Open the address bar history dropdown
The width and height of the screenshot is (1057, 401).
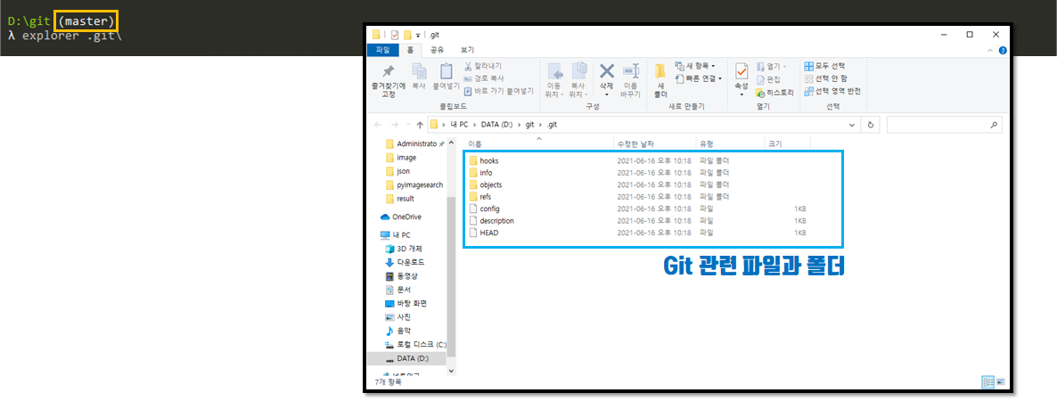click(x=853, y=125)
